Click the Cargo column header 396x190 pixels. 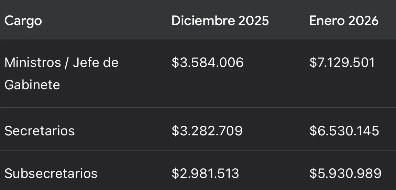point(23,21)
